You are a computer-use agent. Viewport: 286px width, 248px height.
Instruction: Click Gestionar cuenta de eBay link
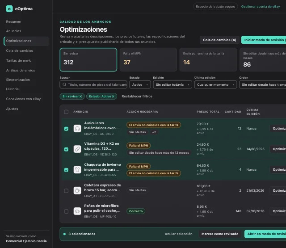pyautogui.click(x=261, y=7)
